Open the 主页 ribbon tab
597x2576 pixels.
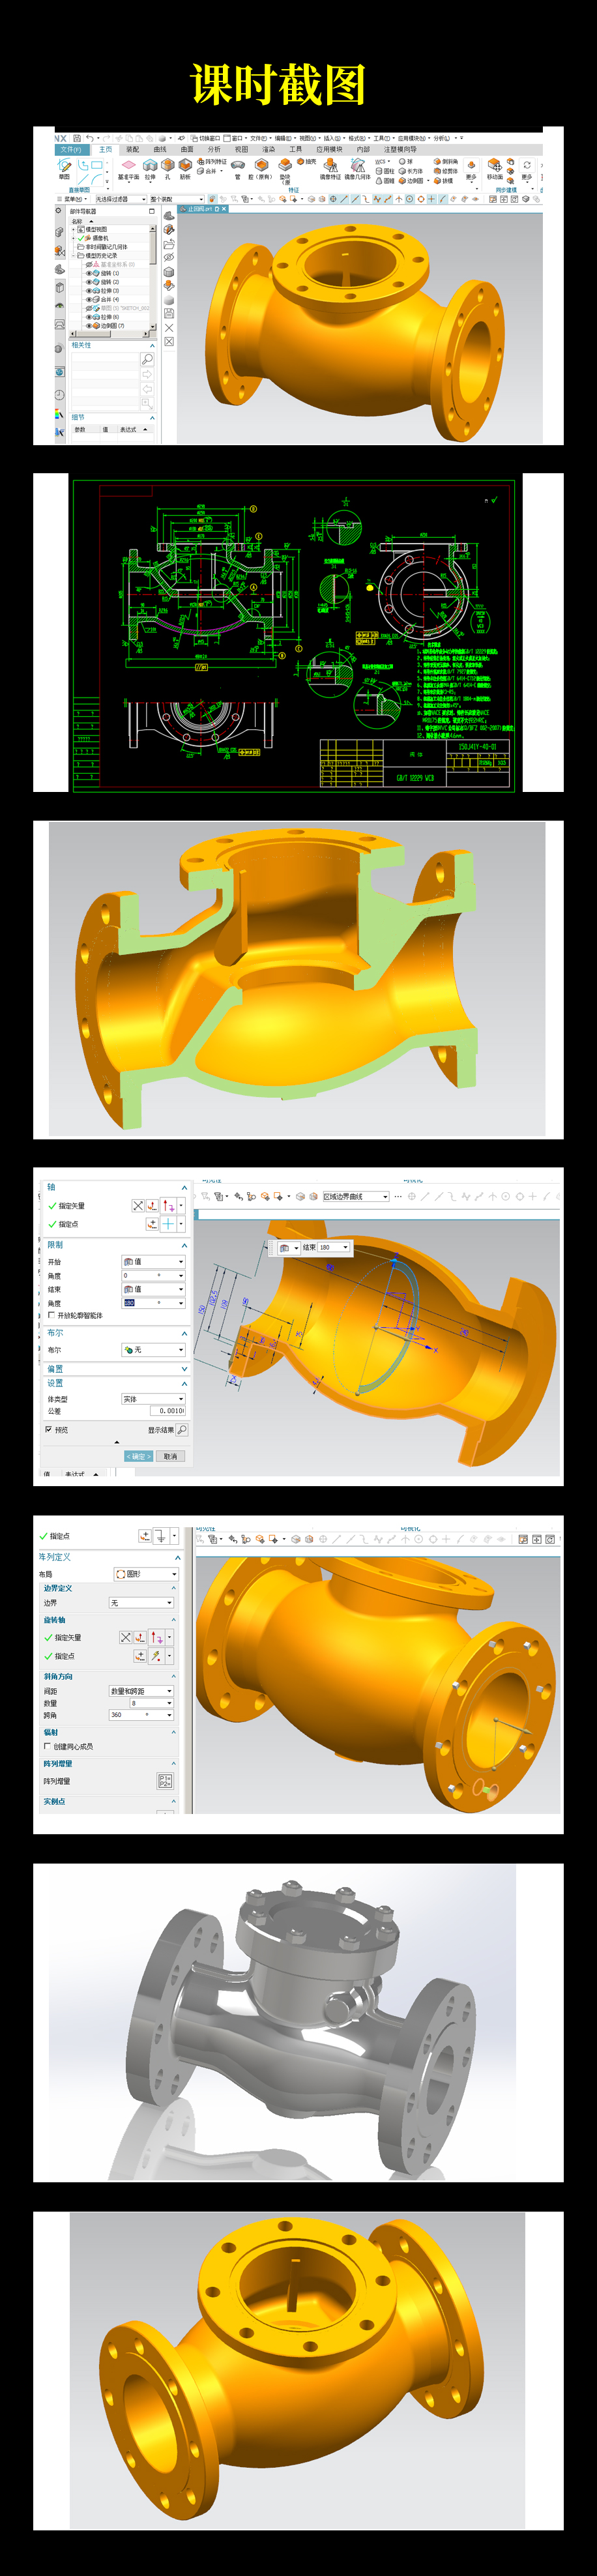pos(105,149)
